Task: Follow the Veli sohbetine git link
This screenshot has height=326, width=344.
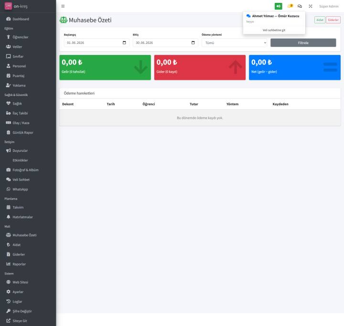Action: 274,30
